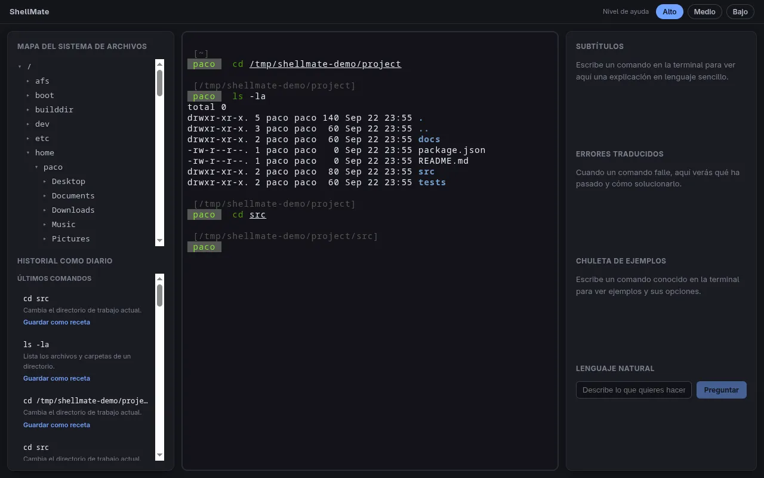The image size is (764, 478).
Task: Select the boot folder in tree
Action: pos(45,96)
